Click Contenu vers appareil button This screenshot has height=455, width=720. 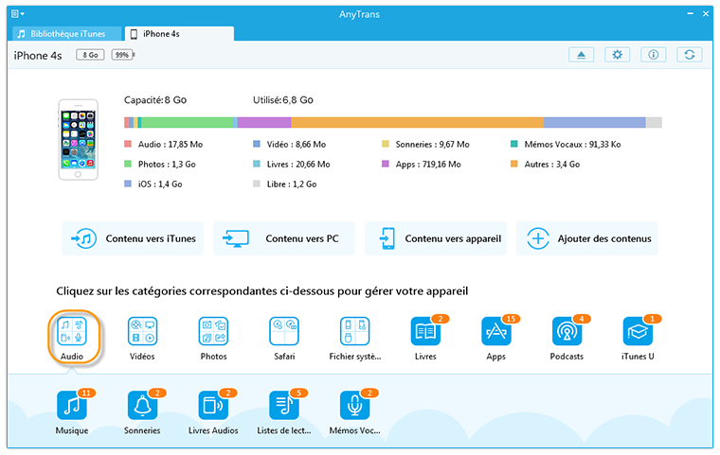pyautogui.click(x=436, y=238)
